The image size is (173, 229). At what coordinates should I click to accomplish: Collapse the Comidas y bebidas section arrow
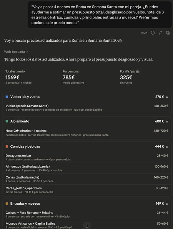(167, 146)
